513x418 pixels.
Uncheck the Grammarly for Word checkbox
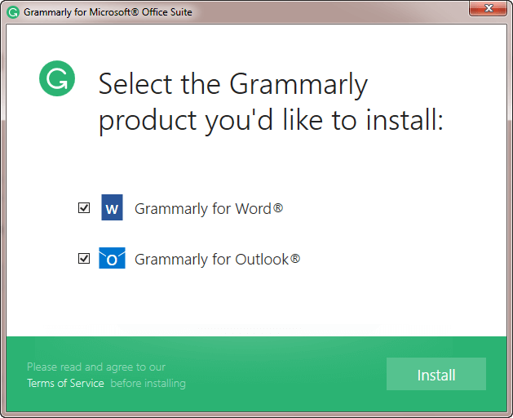pos(84,207)
